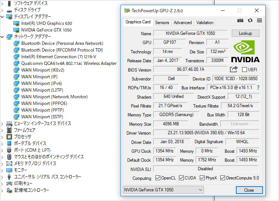Click the USB controllers icon
279x201 pixels.
coord(9,177)
